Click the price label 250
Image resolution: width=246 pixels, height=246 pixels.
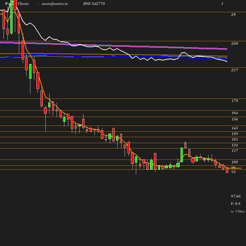coord(235,43)
